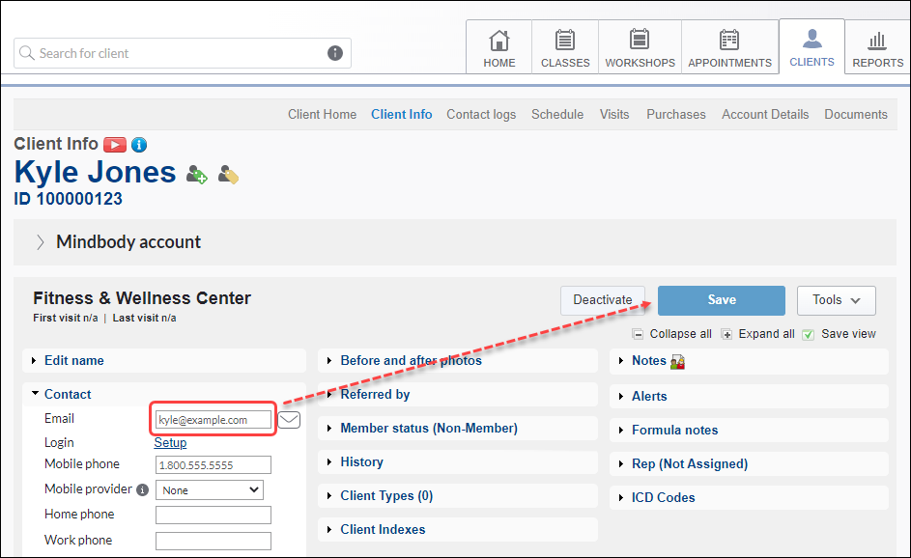Click the envelope icon beside the email field
Screen dimensions: 911x558
click(x=288, y=419)
